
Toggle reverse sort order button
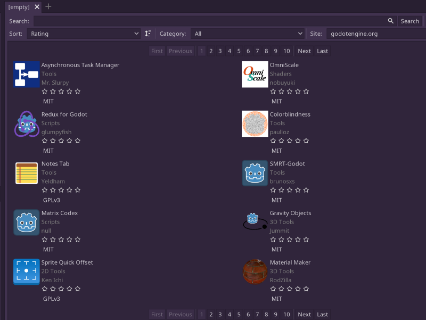coord(148,34)
